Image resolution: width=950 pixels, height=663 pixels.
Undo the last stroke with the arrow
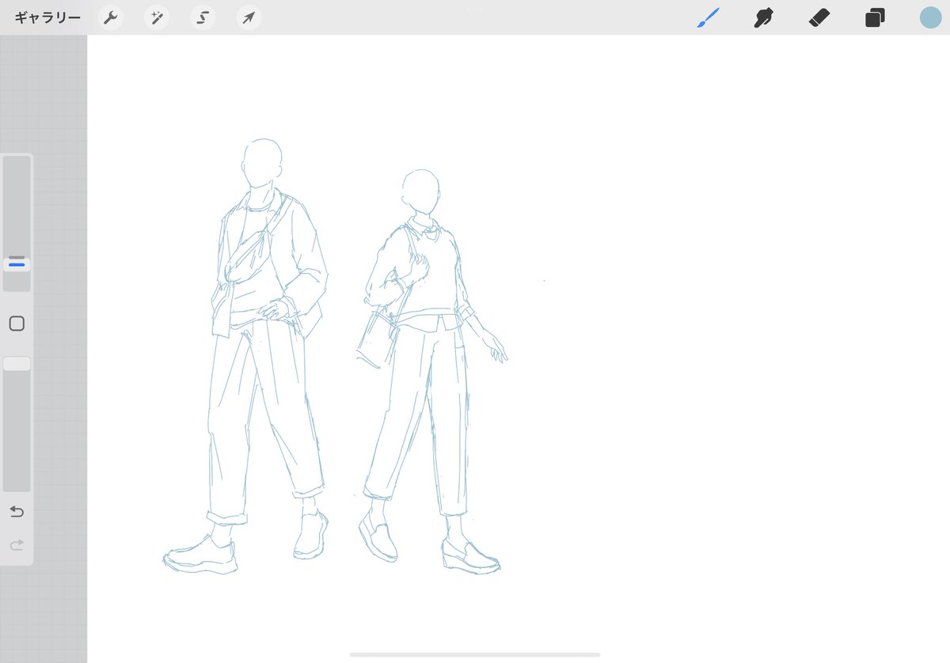click(x=17, y=512)
